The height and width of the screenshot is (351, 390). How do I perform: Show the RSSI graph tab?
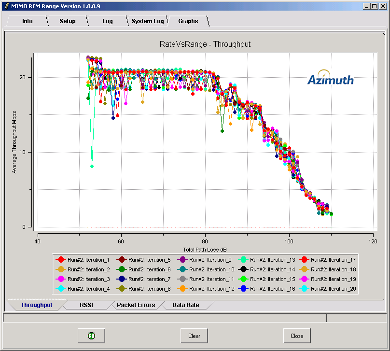pyautogui.click(x=86, y=305)
